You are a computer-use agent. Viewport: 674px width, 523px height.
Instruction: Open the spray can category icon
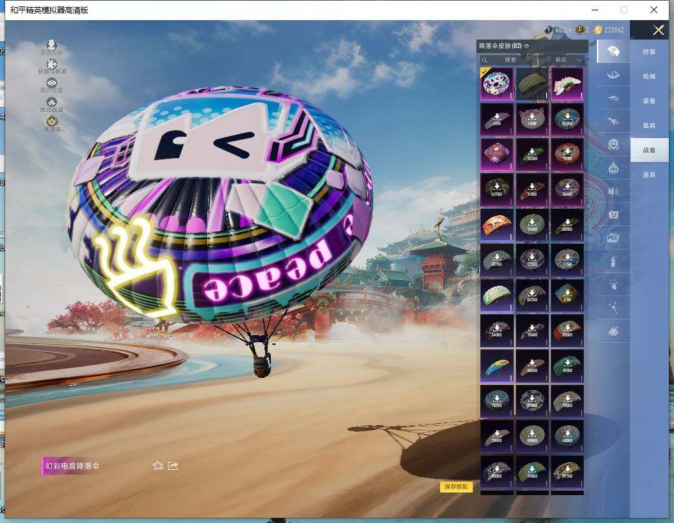[x=613, y=261]
